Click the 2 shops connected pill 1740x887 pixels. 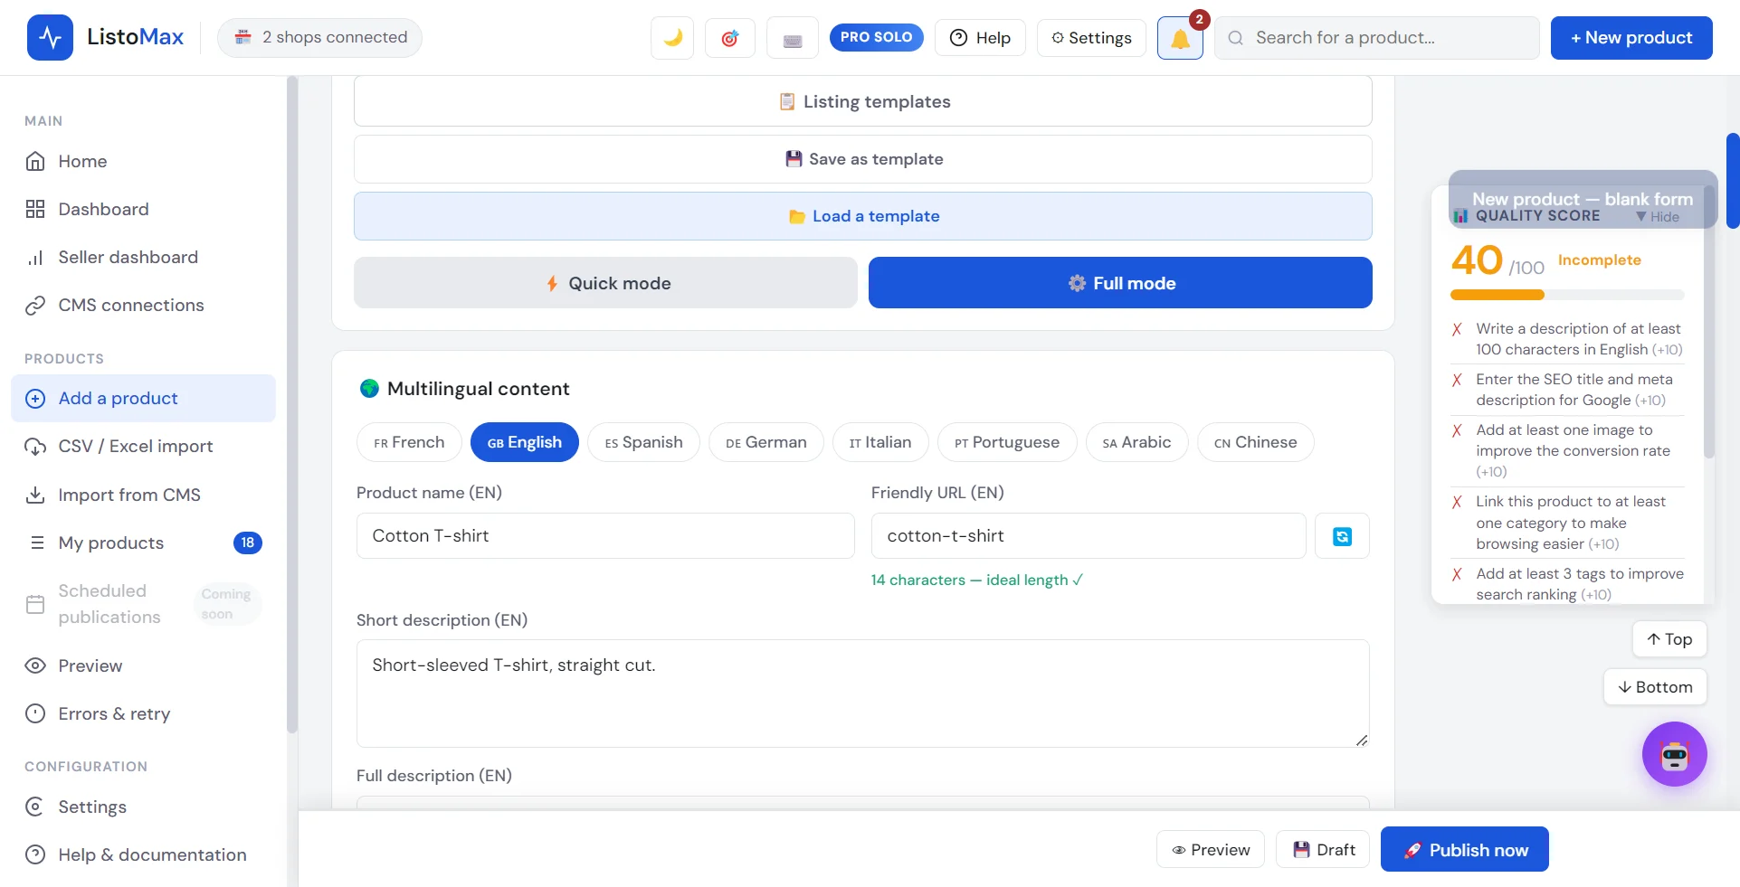pos(319,37)
